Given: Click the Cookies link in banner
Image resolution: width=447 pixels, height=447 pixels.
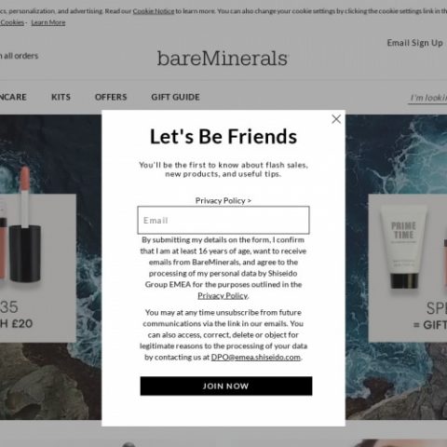Looking at the screenshot, I should pyautogui.click(x=12, y=22).
